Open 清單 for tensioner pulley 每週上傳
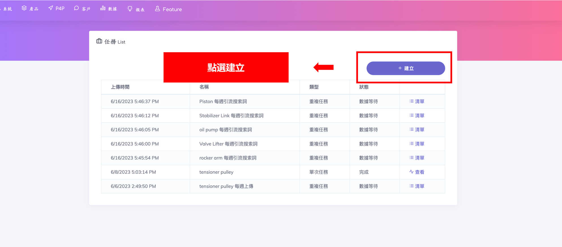This screenshot has width=562, height=247. click(x=417, y=186)
